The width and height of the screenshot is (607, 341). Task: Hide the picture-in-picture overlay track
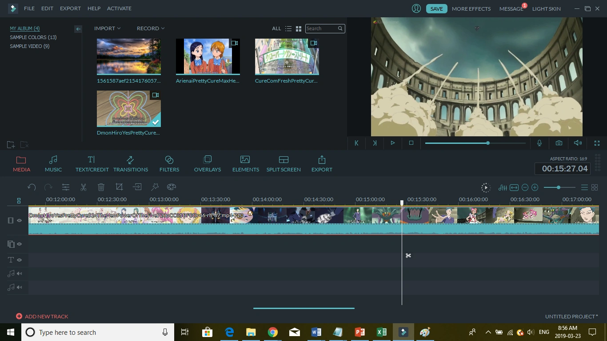pos(20,244)
